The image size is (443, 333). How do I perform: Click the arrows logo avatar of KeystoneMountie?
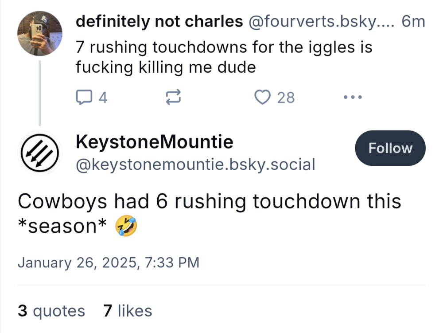coord(39,153)
